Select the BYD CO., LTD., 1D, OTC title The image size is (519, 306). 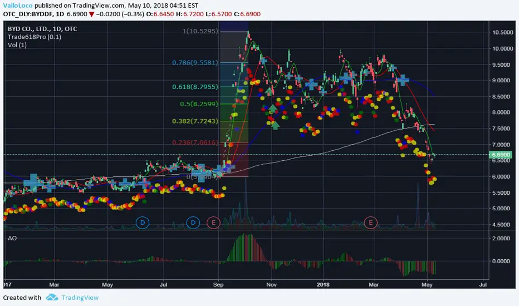42,29
